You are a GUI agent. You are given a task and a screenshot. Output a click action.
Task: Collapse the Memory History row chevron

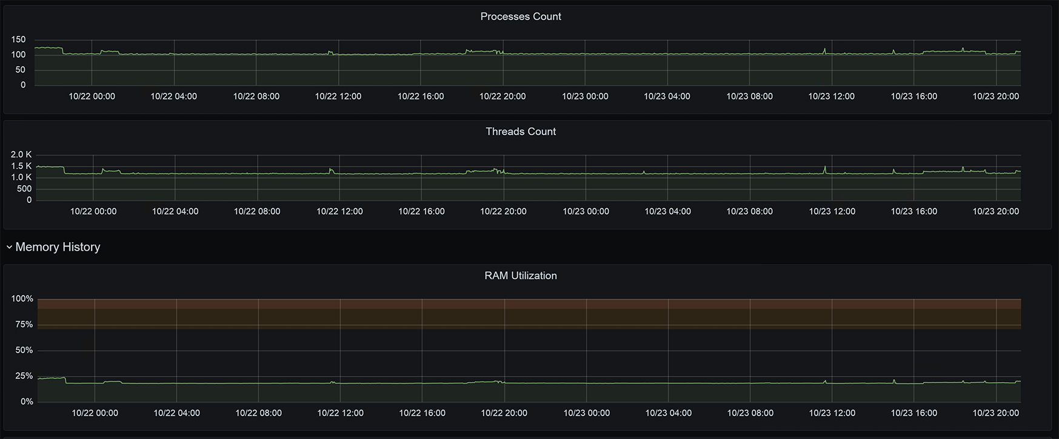point(9,247)
